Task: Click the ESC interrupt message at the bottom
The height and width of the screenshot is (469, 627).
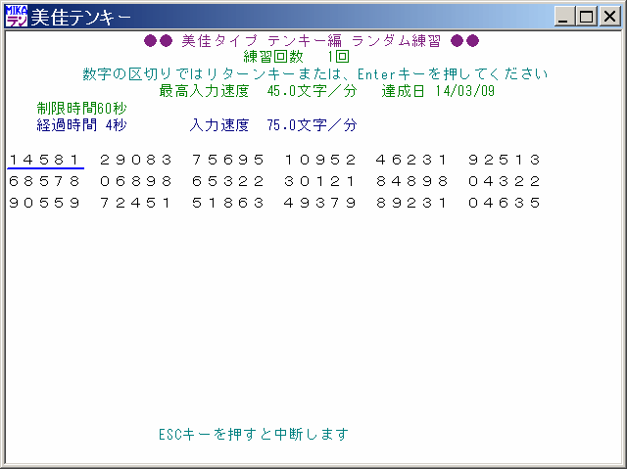Action: [x=253, y=434]
